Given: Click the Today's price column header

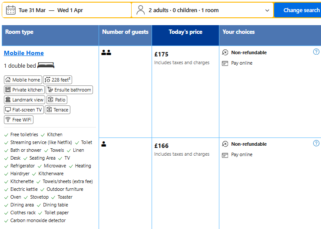Looking at the screenshot, I should pyautogui.click(x=185, y=32).
